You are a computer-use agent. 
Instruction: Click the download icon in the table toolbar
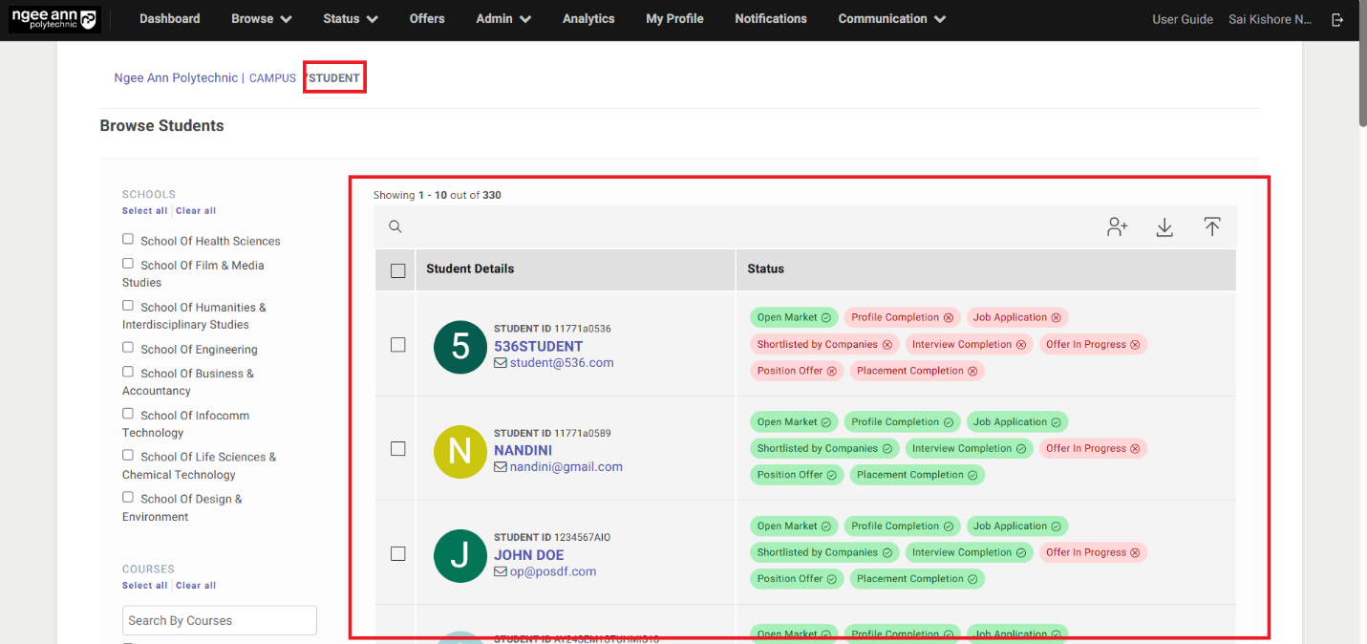(x=1164, y=227)
